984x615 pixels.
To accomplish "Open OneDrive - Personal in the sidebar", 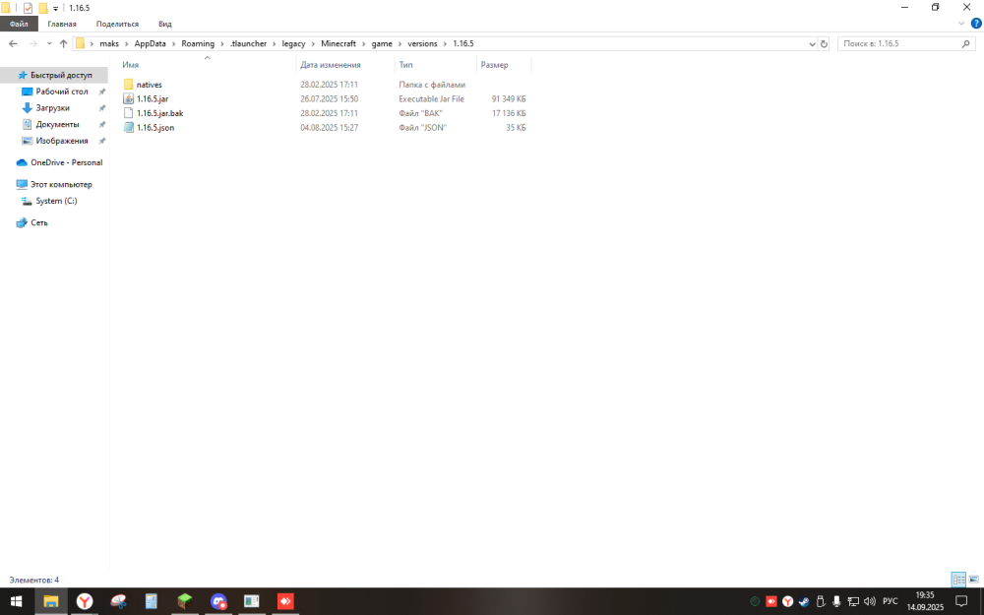I will (x=66, y=162).
